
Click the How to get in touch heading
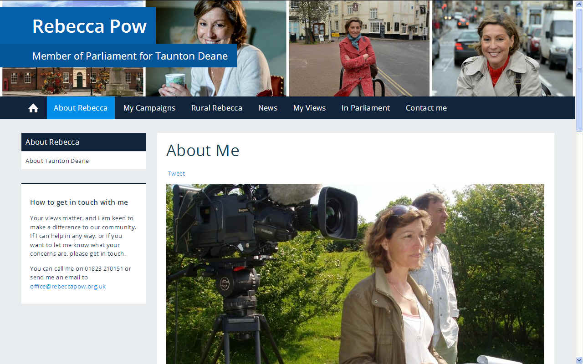[79, 202]
